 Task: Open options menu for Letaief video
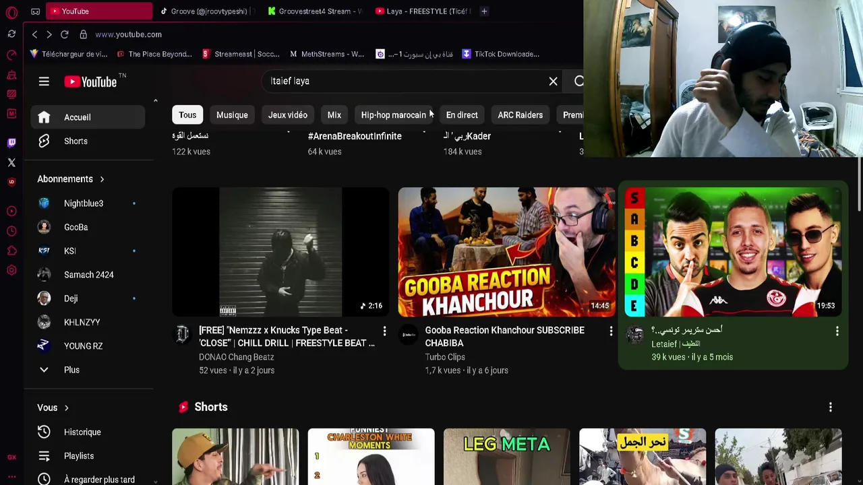837,331
